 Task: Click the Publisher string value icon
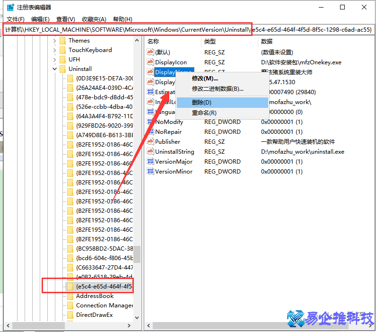tap(150, 141)
